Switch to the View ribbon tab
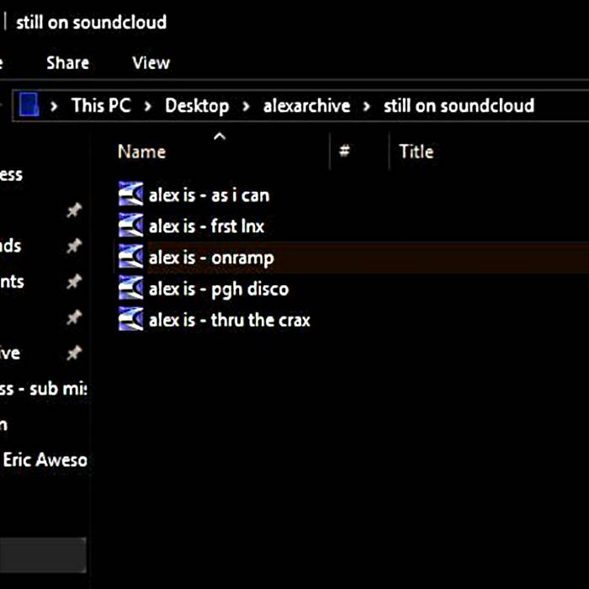The image size is (589, 589). pos(151,62)
